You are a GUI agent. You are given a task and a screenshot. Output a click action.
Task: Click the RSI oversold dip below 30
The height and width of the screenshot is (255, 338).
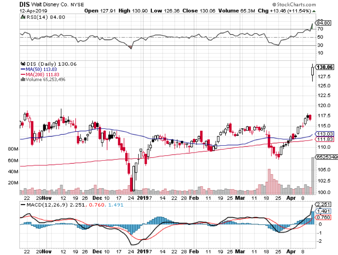click(130, 47)
